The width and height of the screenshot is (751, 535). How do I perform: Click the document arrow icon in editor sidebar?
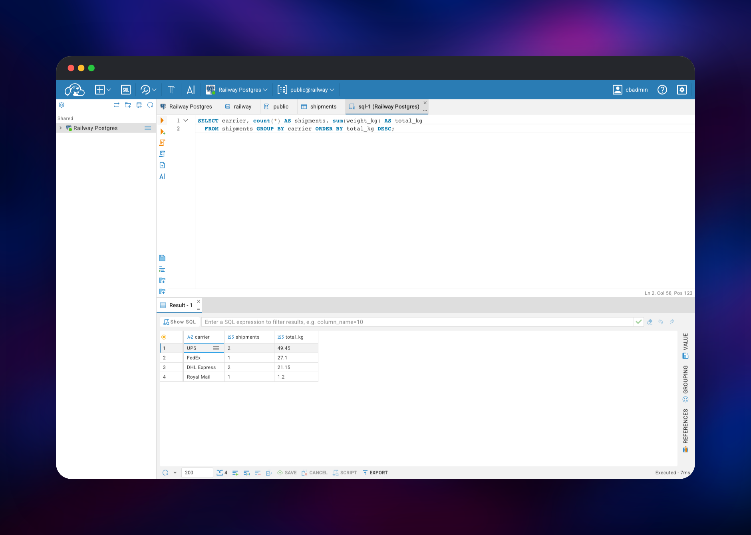point(162,165)
